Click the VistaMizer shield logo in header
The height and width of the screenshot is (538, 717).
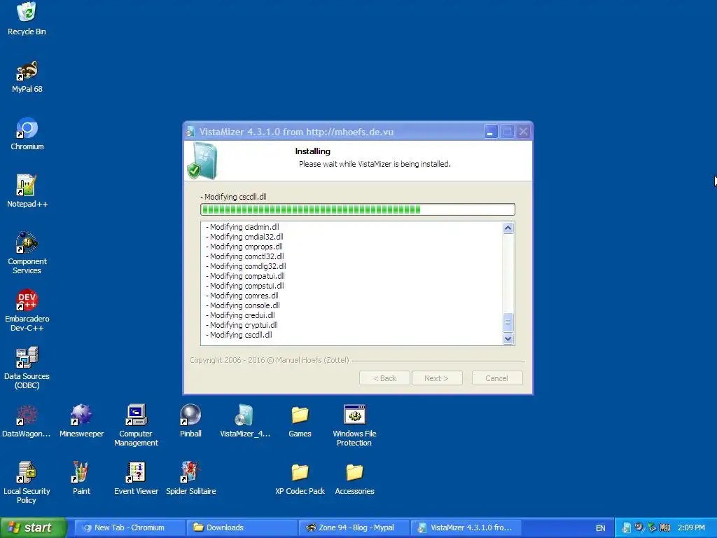tap(202, 160)
